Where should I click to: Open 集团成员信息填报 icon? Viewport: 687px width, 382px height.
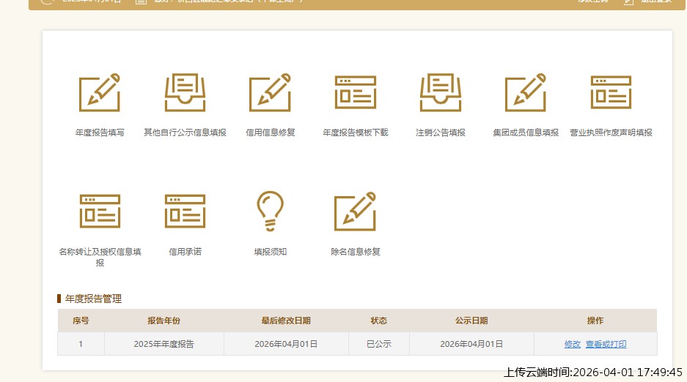coord(525,93)
